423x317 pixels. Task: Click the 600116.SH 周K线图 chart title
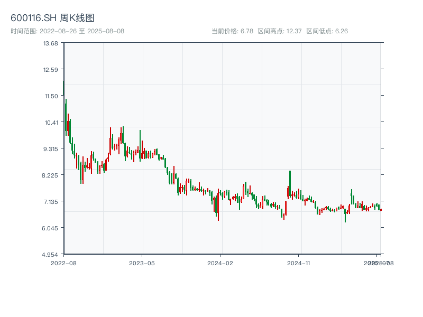(52, 18)
